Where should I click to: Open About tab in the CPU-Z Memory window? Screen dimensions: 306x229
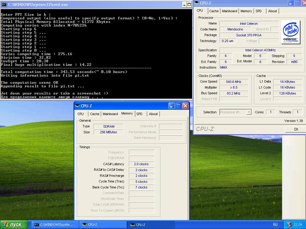tap(153, 114)
